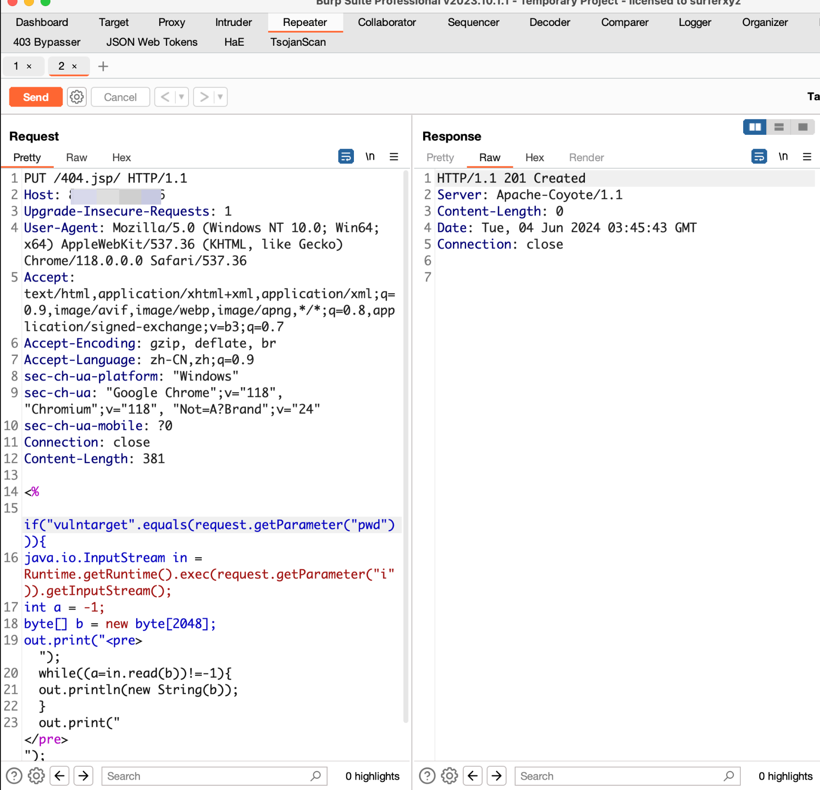Click the redacted Host header value
This screenshot has height=790, width=820.
coord(117,195)
